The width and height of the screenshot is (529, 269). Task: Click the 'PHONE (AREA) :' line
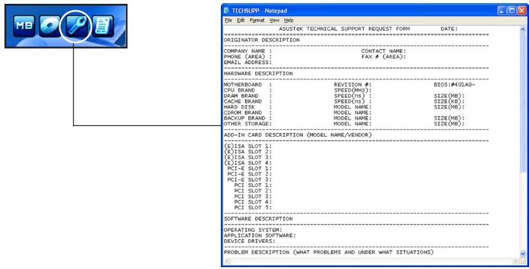(248, 57)
